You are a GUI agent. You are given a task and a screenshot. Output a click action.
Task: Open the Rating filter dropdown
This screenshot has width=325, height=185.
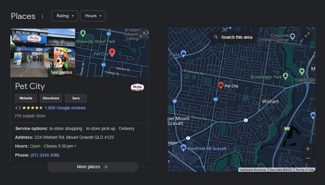point(65,16)
